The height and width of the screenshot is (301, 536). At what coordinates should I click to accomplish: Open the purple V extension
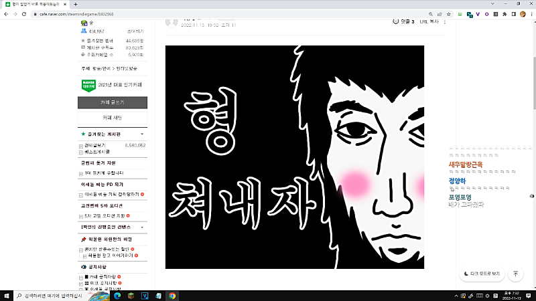point(478,14)
